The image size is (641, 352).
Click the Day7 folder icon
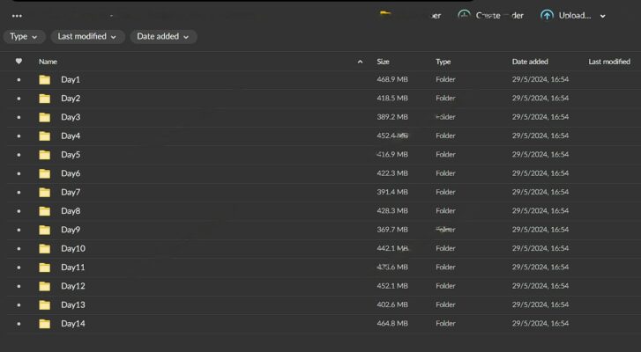point(44,193)
